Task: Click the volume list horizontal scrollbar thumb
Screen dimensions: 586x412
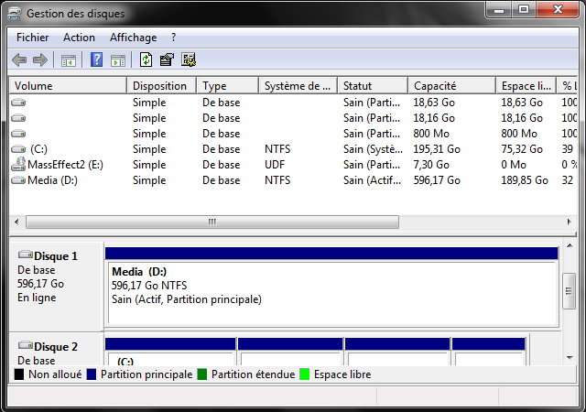Action: [212, 222]
